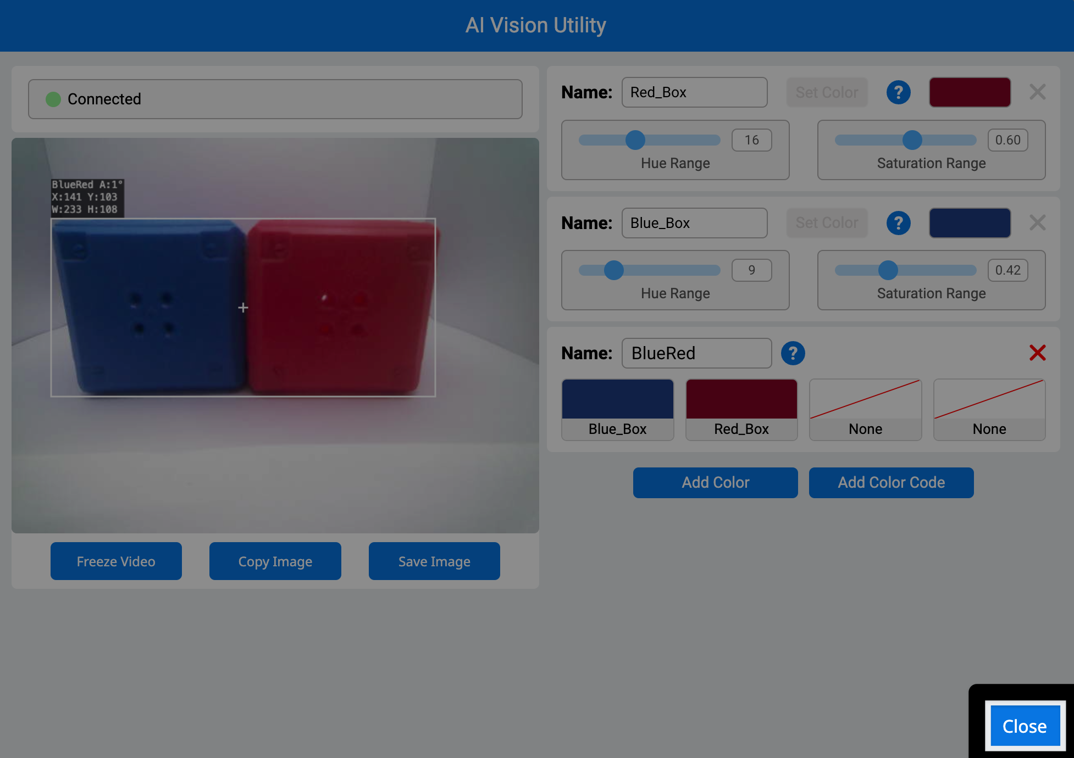The image size is (1074, 758).
Task: Edit the Red_Box name field
Action: (x=694, y=92)
